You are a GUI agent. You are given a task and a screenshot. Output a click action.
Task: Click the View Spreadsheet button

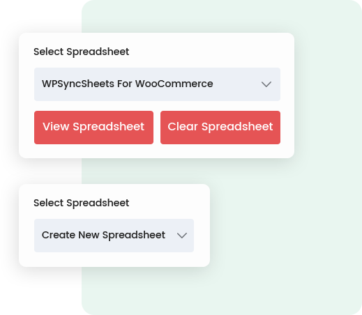[x=93, y=128]
